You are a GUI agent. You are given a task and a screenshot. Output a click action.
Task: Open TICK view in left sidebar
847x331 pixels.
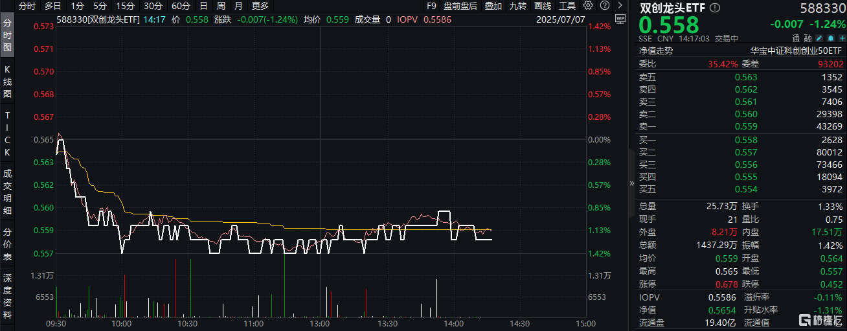pyautogui.click(x=7, y=133)
